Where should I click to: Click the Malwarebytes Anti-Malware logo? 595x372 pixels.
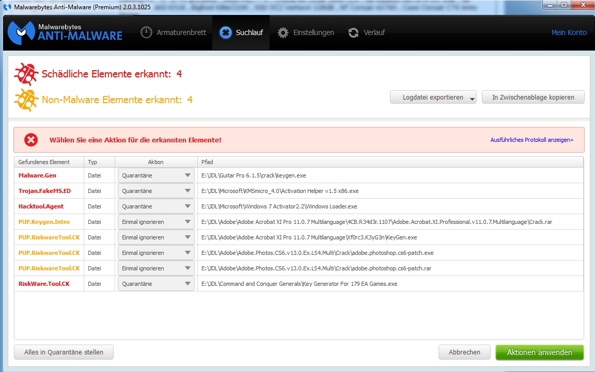pos(65,33)
